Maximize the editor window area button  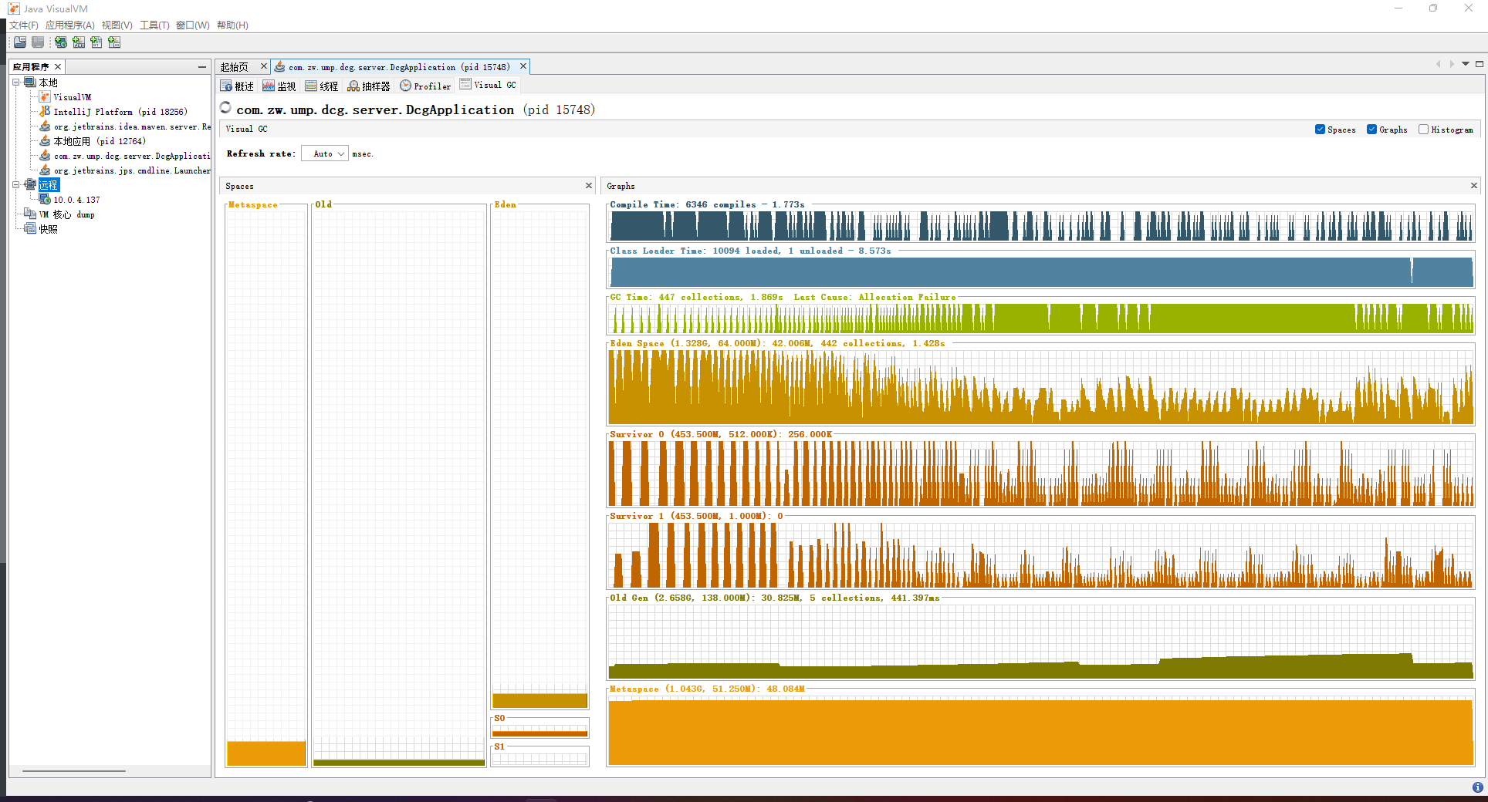point(1480,64)
